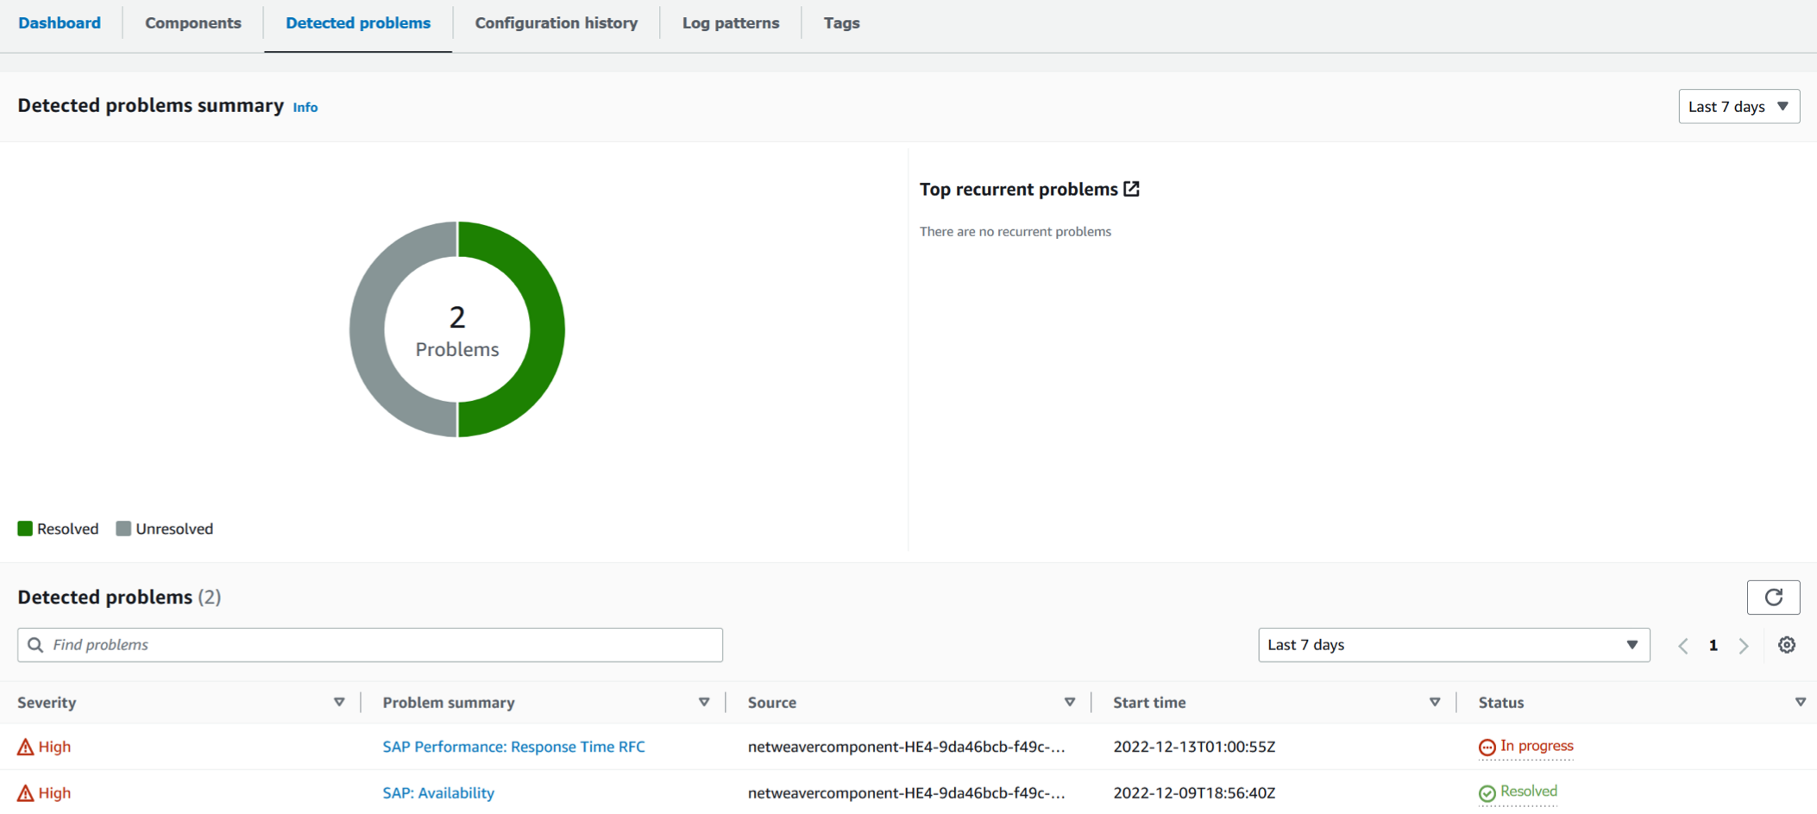Image resolution: width=1817 pixels, height=814 pixels.
Task: Click the green Resolved legend swatch
Action: pyautogui.click(x=25, y=528)
